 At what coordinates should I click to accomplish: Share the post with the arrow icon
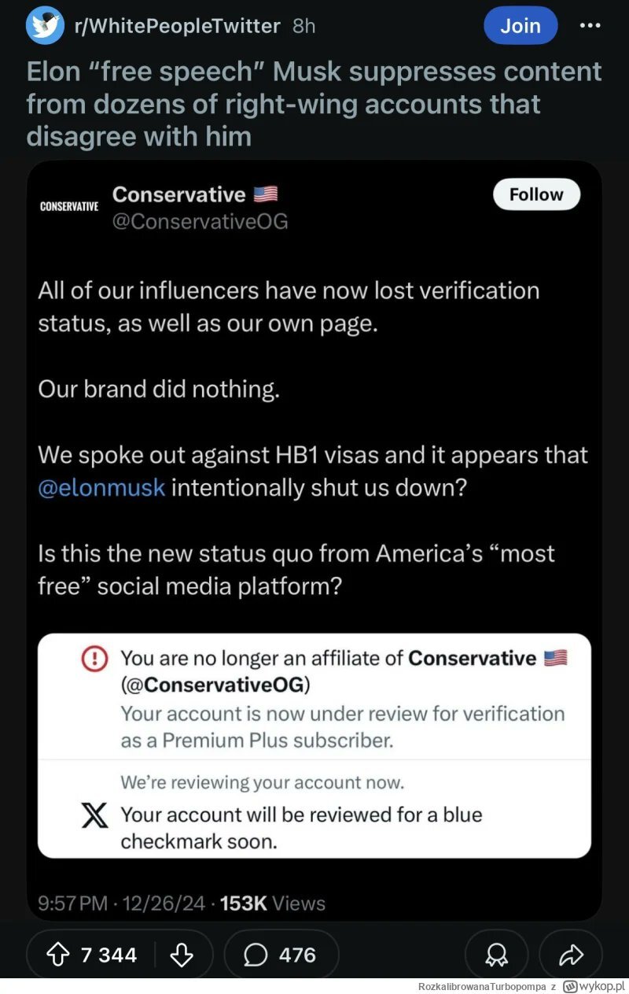570,955
